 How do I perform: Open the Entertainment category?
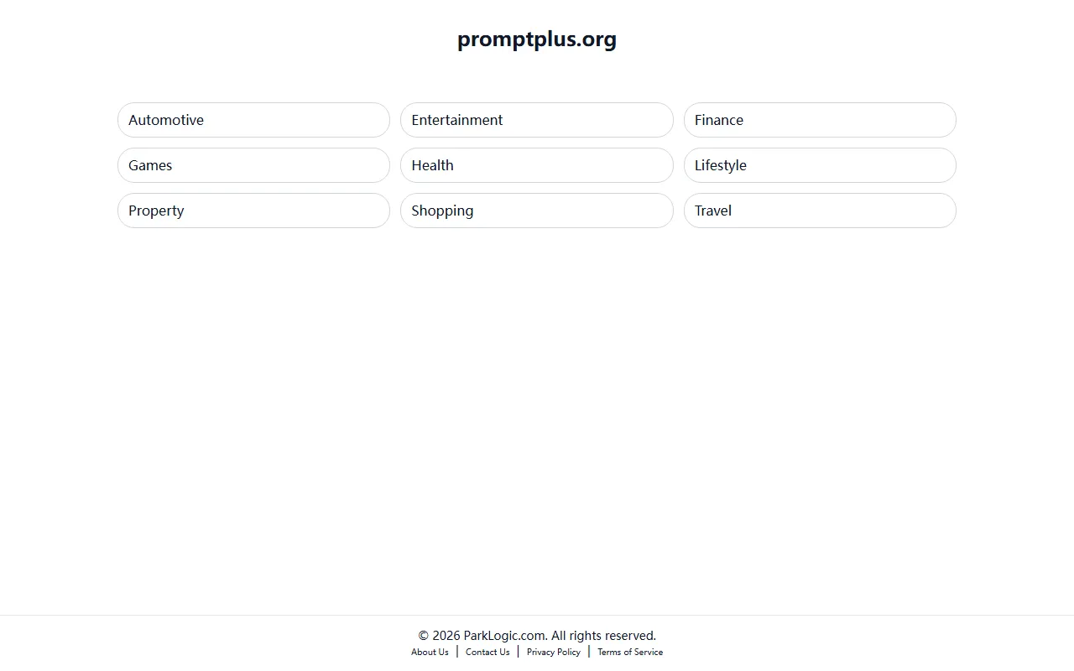tap(536, 120)
